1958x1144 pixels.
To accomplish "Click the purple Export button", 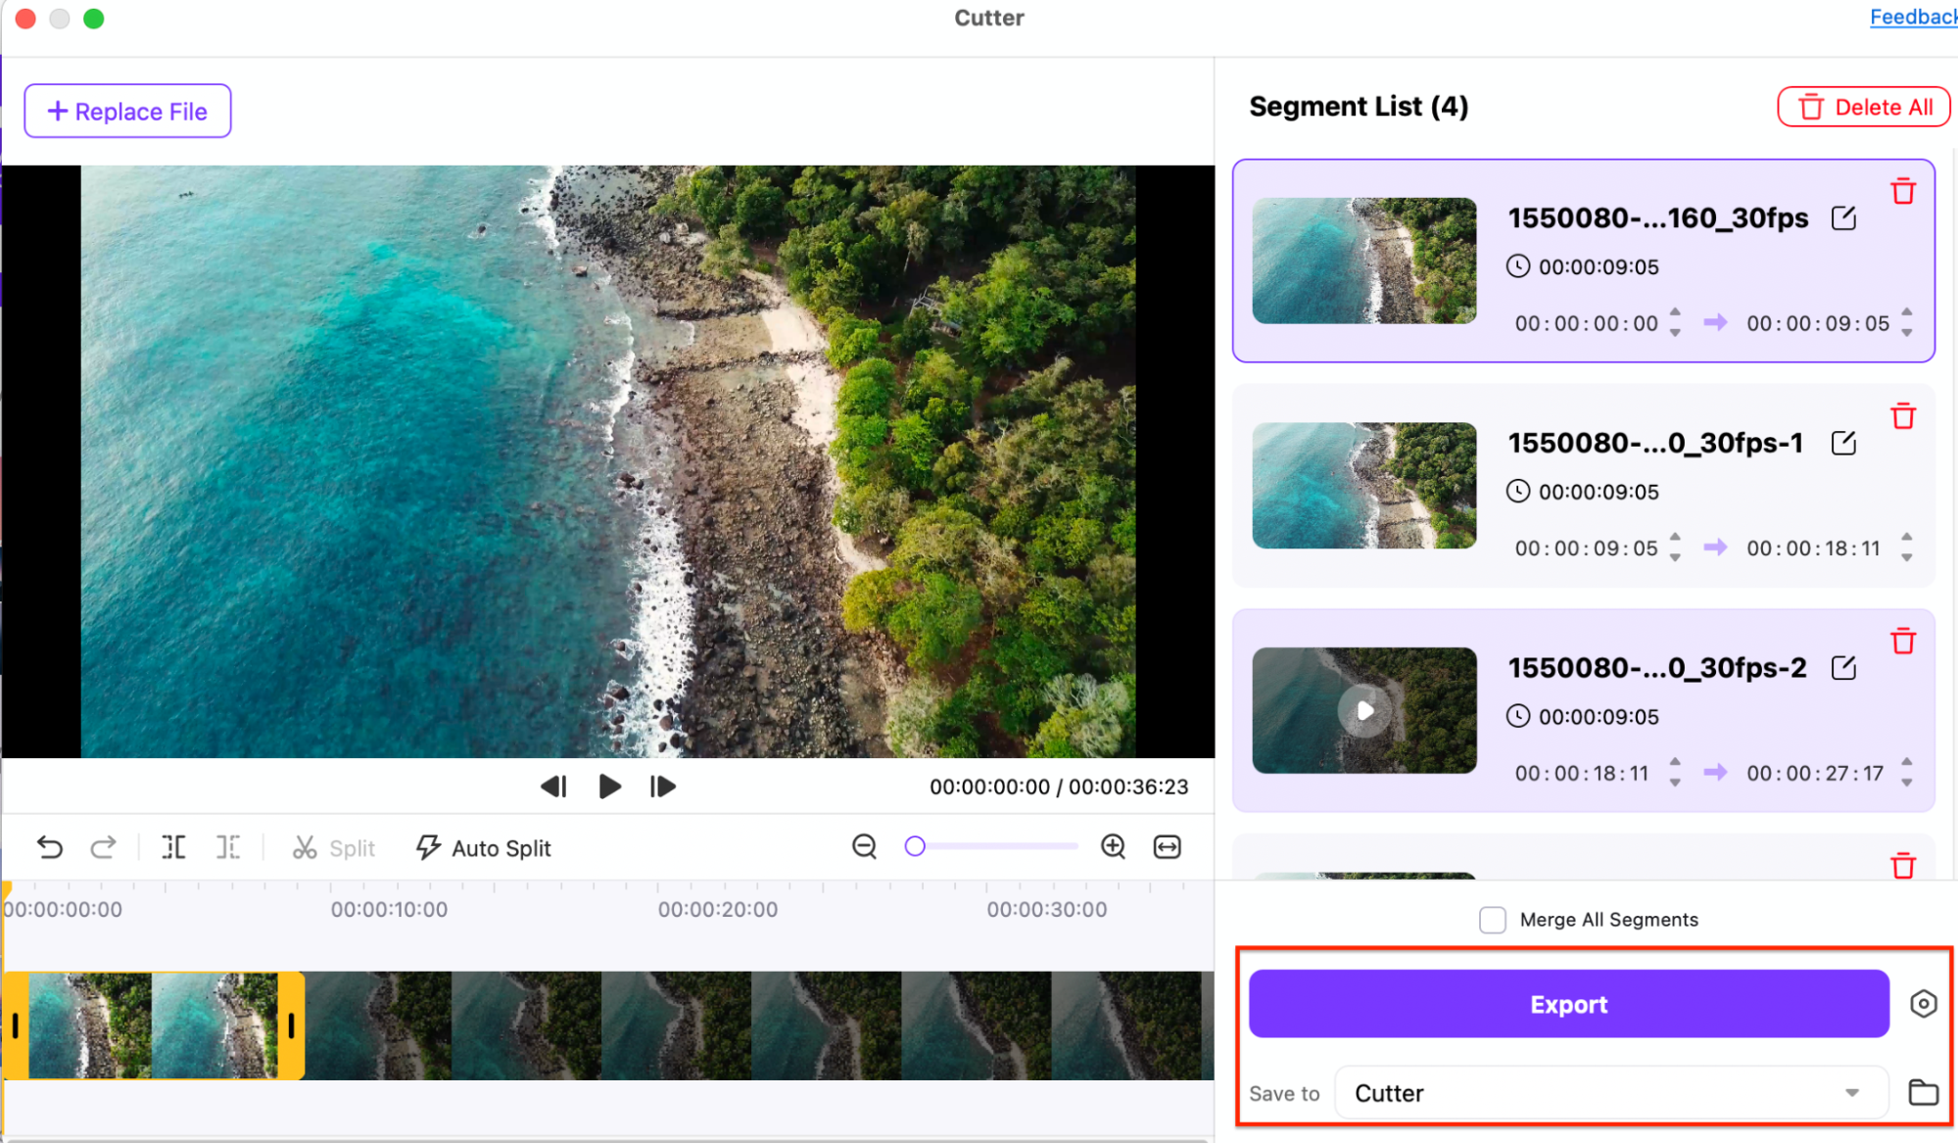I will [1568, 1004].
